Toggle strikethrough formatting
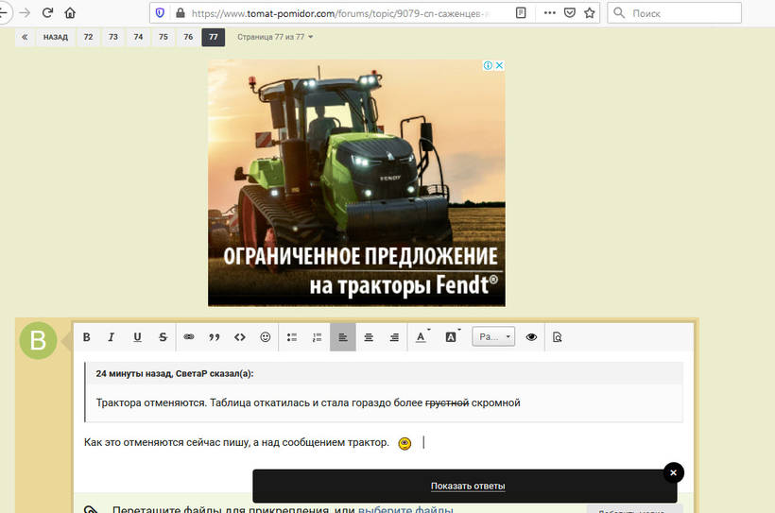Screen dimensions: 775x513 coord(163,337)
